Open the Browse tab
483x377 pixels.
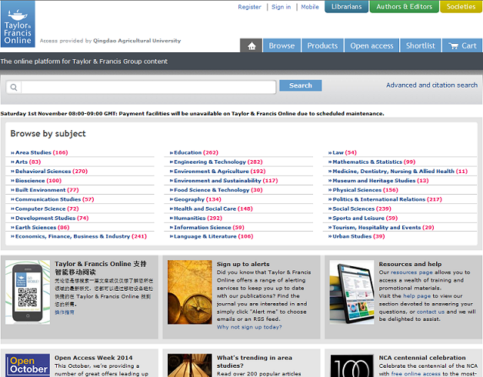(281, 45)
